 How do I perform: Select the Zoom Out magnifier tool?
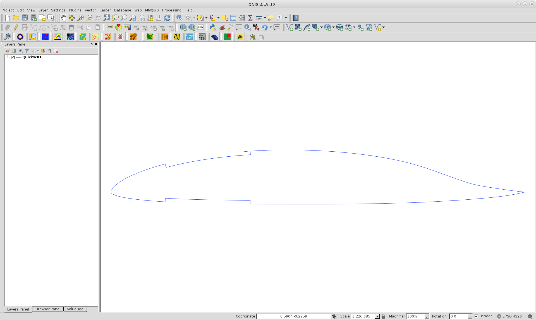click(89, 18)
